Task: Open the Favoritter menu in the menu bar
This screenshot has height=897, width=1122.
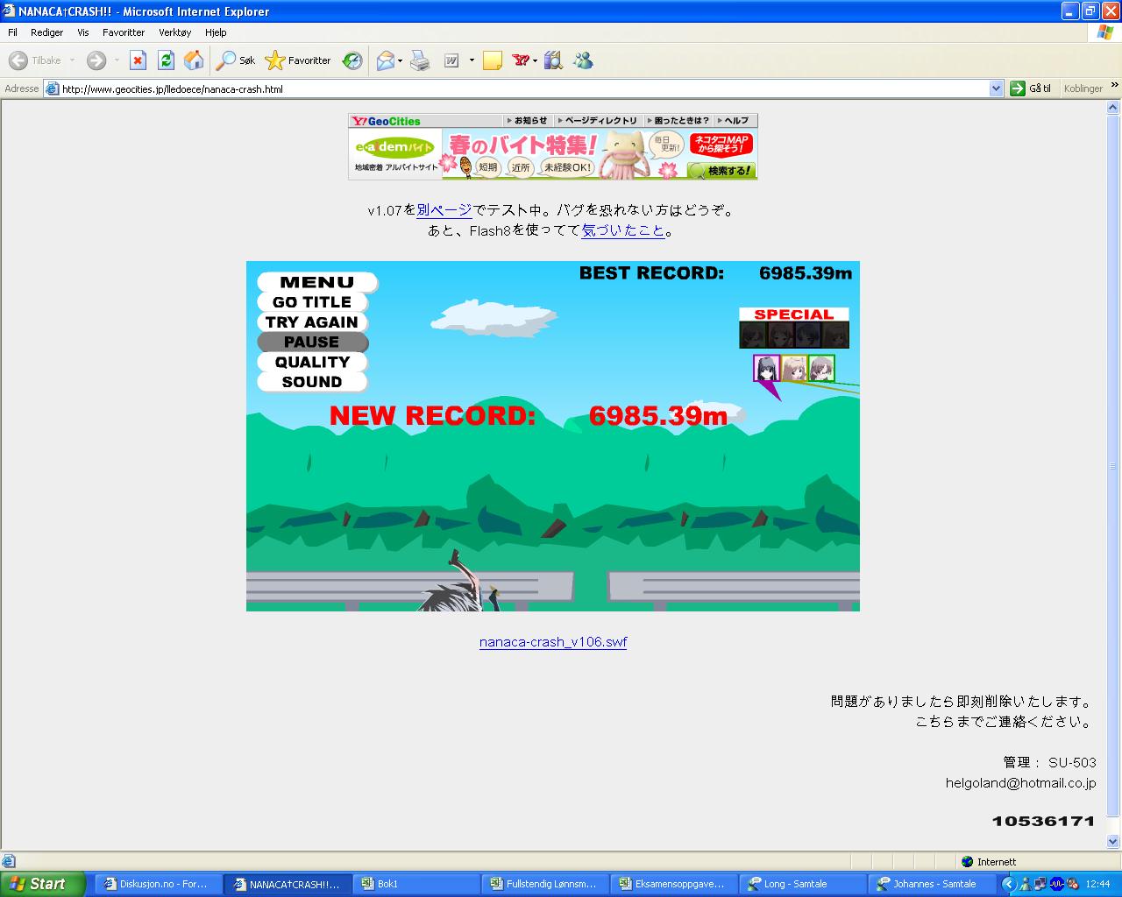Action: click(124, 32)
